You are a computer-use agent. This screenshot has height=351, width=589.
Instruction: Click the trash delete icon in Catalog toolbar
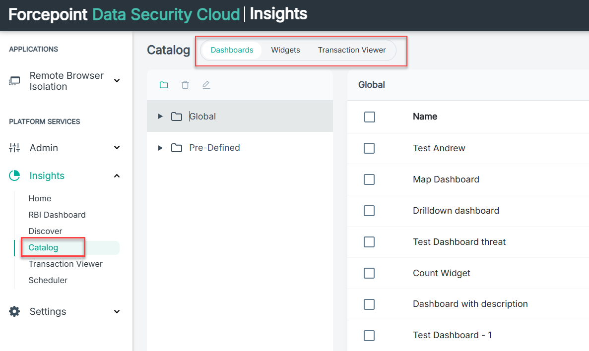[x=185, y=85]
